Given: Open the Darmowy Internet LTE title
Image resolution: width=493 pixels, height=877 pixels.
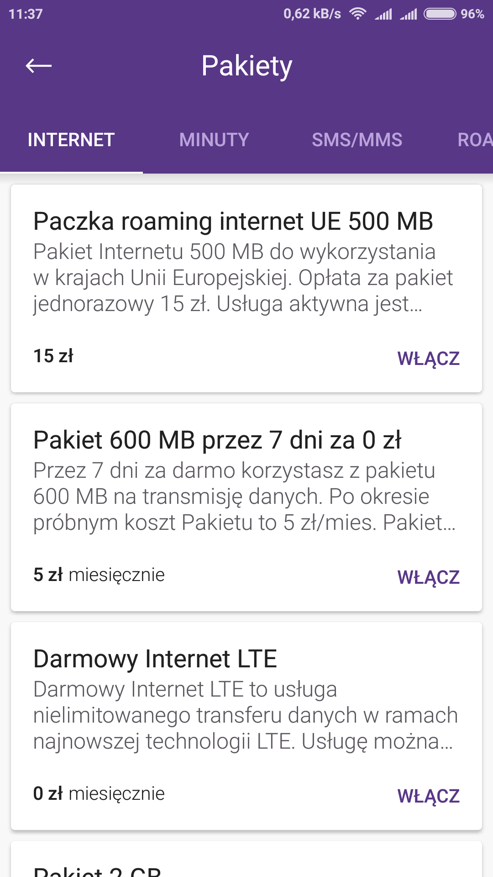Looking at the screenshot, I should point(155,659).
